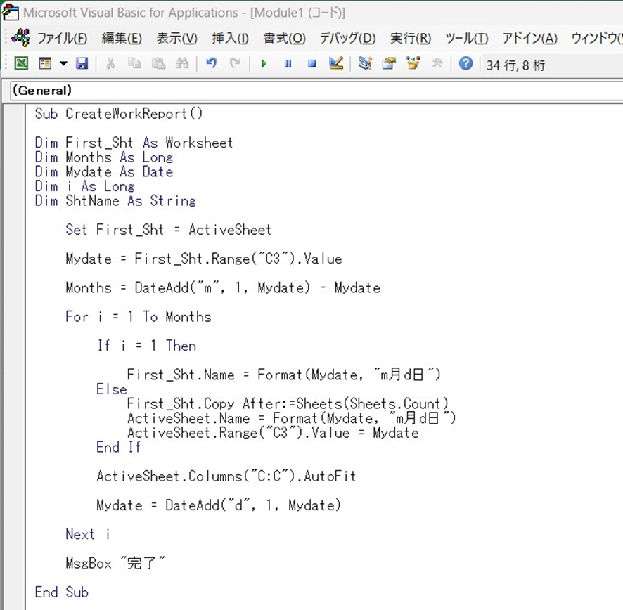Save the project with the floppy disk icon
623x610 pixels.
[82, 64]
